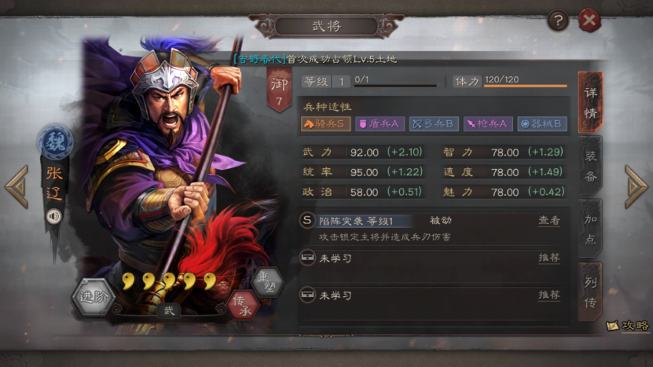Image resolution: width=653 pixels, height=367 pixels.
Task: Click the orange 体力 stamina bar
Action: click(x=525, y=86)
